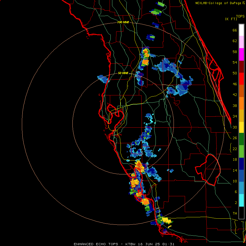The height and width of the screenshot is (246, 246).
Task: Click the white swatch in the tops legend
Action: 241,30
